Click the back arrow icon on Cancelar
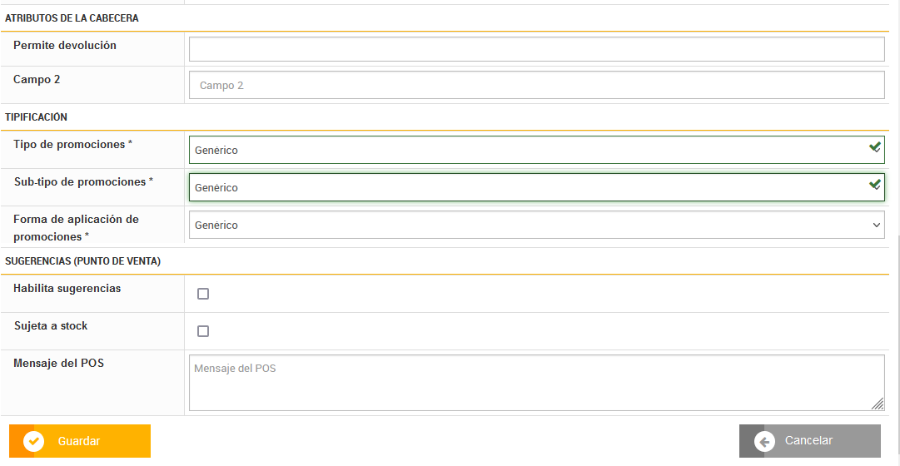The image size is (900, 466). click(x=764, y=441)
